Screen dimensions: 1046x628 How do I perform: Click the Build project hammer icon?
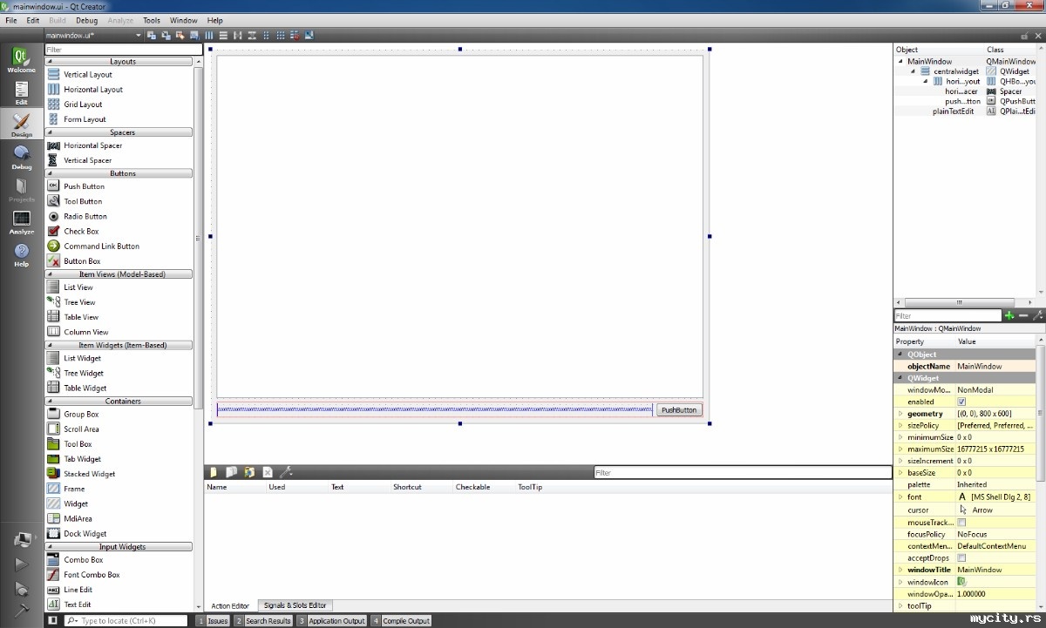click(22, 610)
